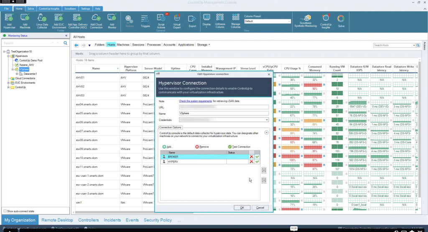Image resolution: width=428 pixels, height=232 pixels.
Task: Launch the Virtual Expert icon
Action: click(177, 20)
